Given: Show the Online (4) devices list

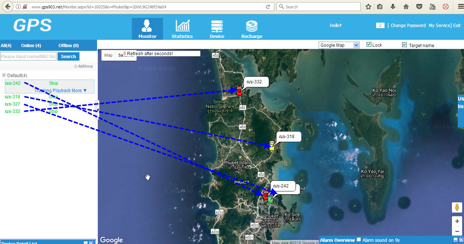Looking at the screenshot, I should click(x=31, y=46).
